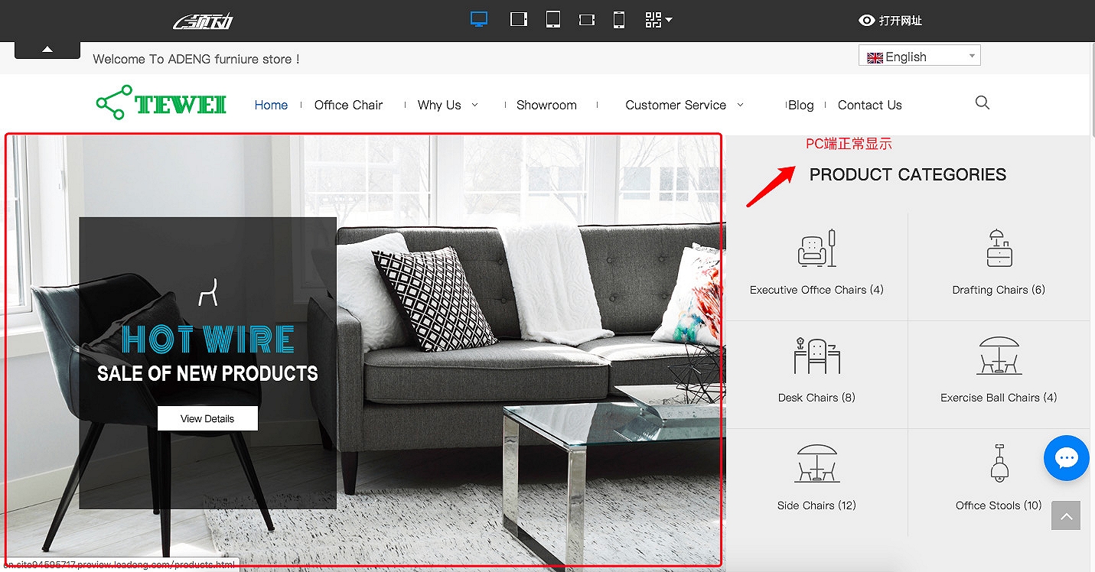Open the Showroom menu item

coord(546,105)
